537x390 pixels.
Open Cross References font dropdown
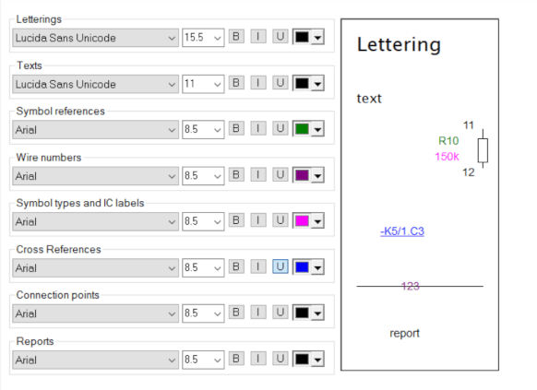[95, 268]
